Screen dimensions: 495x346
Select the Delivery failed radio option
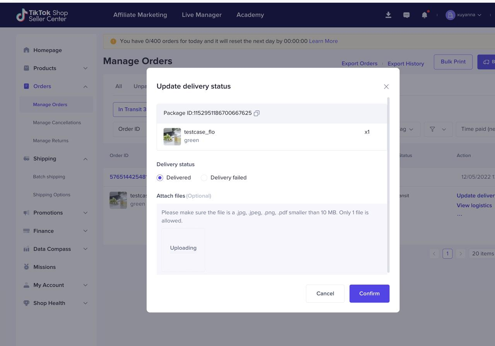click(204, 178)
